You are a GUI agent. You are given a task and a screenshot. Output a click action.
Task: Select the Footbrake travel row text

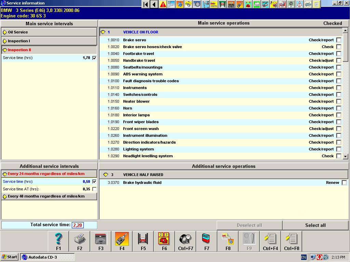pos(138,54)
